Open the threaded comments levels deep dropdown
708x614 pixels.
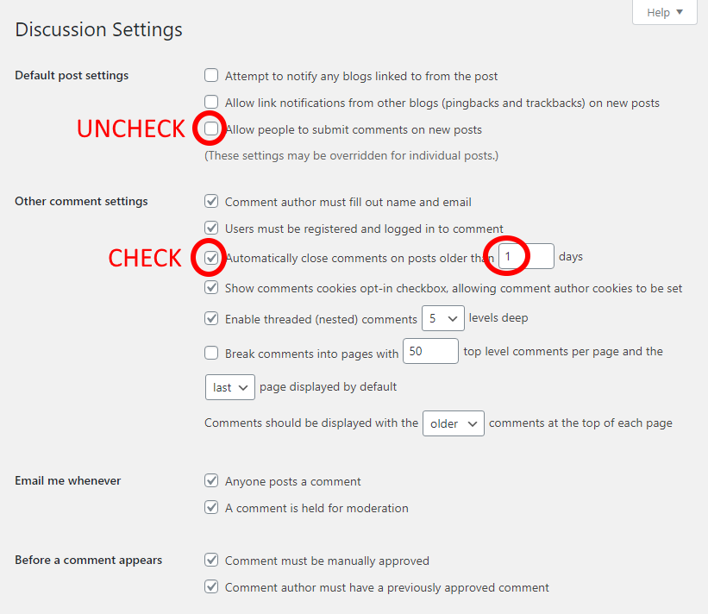(442, 318)
